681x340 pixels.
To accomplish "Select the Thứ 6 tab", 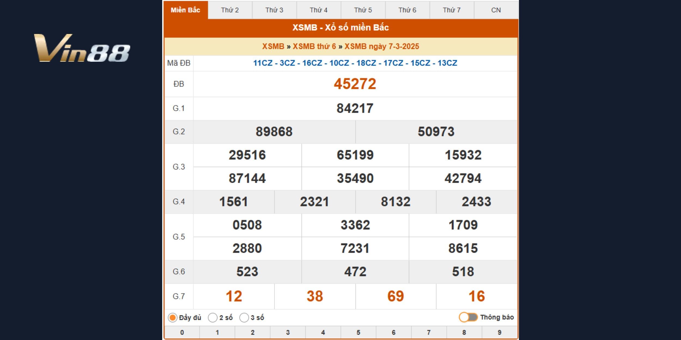I will pyautogui.click(x=408, y=10).
